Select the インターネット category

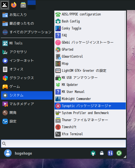coord(27,61)
